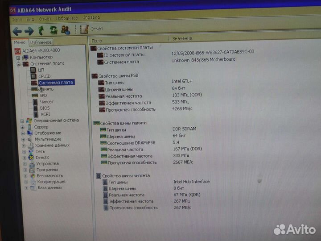Open the Вид menu
321x241 pixels.
point(30,19)
